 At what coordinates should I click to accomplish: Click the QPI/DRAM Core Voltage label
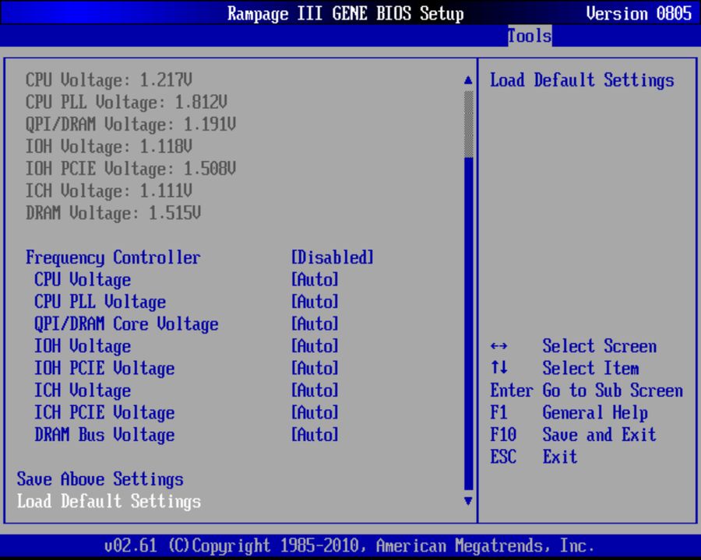[x=126, y=324]
